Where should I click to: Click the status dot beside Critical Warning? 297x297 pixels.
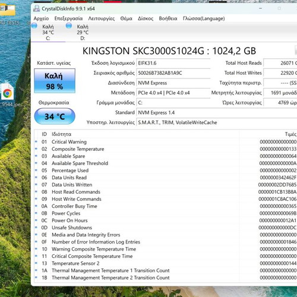36,141
